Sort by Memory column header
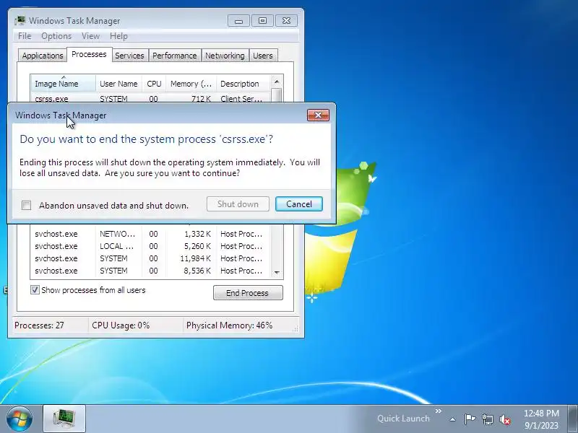 coord(191,84)
